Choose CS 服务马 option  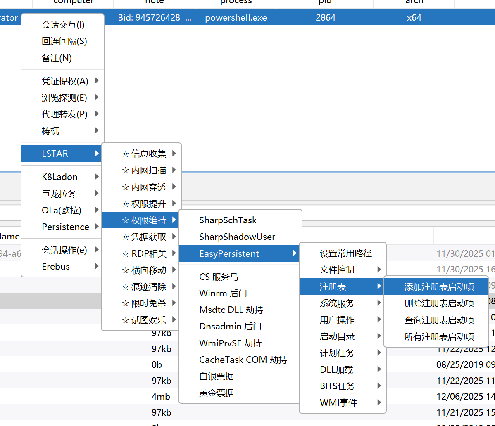pos(239,277)
